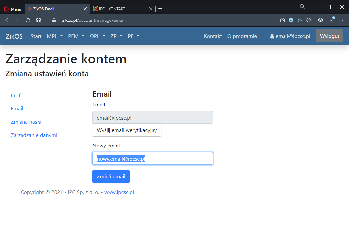
Task: Expand the ZP navigation dropdown
Action: (x=116, y=36)
